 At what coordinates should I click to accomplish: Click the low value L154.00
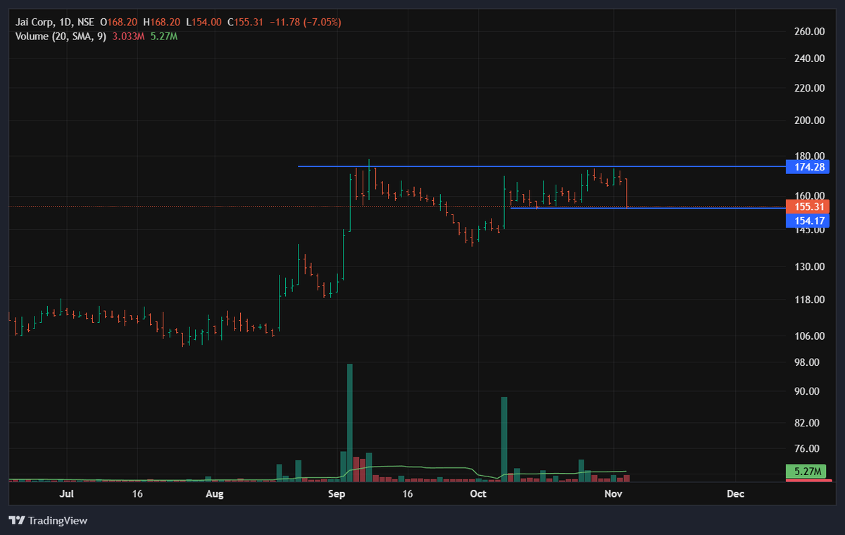(x=204, y=23)
